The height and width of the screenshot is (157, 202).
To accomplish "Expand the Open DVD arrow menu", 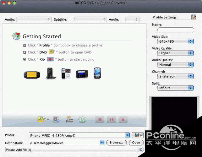I will pyautogui.click(x=48, y=119).
